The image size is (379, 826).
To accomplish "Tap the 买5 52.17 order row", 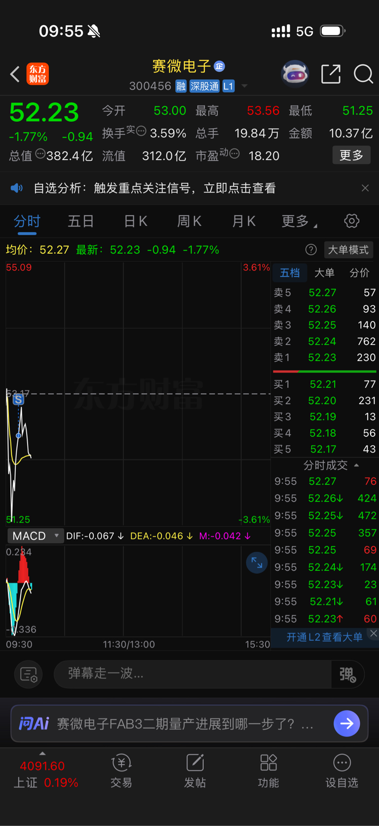I will click(x=325, y=449).
